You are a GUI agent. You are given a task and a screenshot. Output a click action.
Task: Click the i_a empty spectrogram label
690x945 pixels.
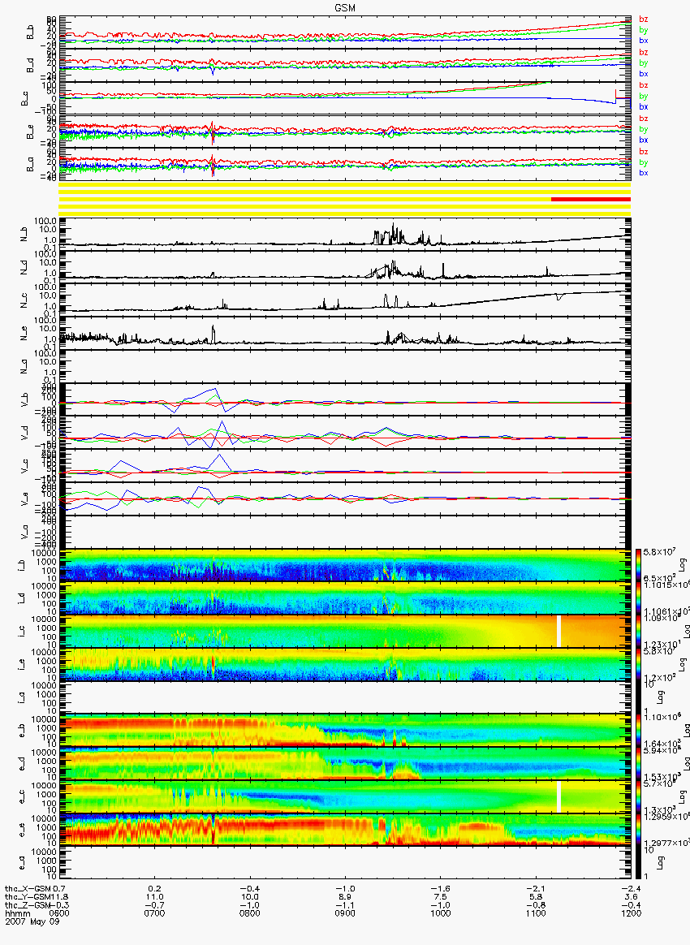tap(21, 697)
